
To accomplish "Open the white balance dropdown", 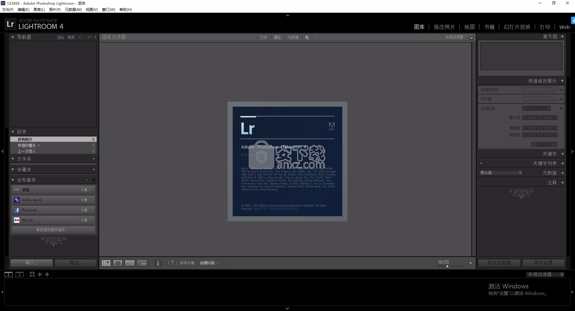I will click(539, 99).
